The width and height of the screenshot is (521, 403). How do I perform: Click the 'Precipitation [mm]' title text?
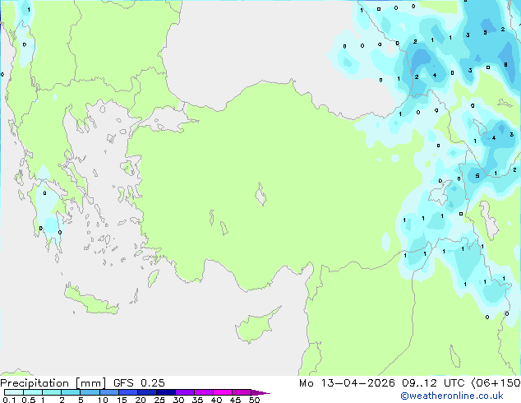click(x=53, y=383)
